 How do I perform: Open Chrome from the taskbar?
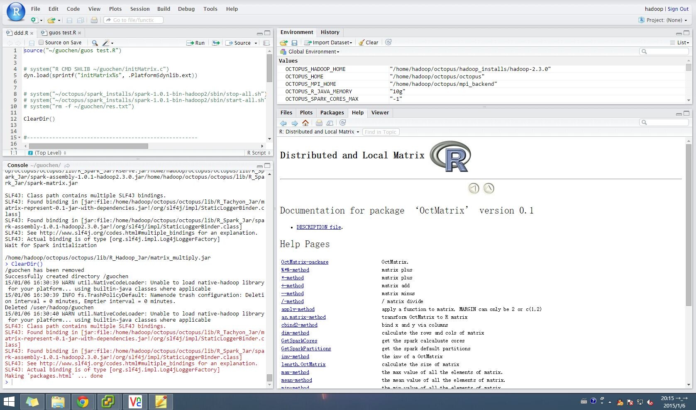[83, 401]
